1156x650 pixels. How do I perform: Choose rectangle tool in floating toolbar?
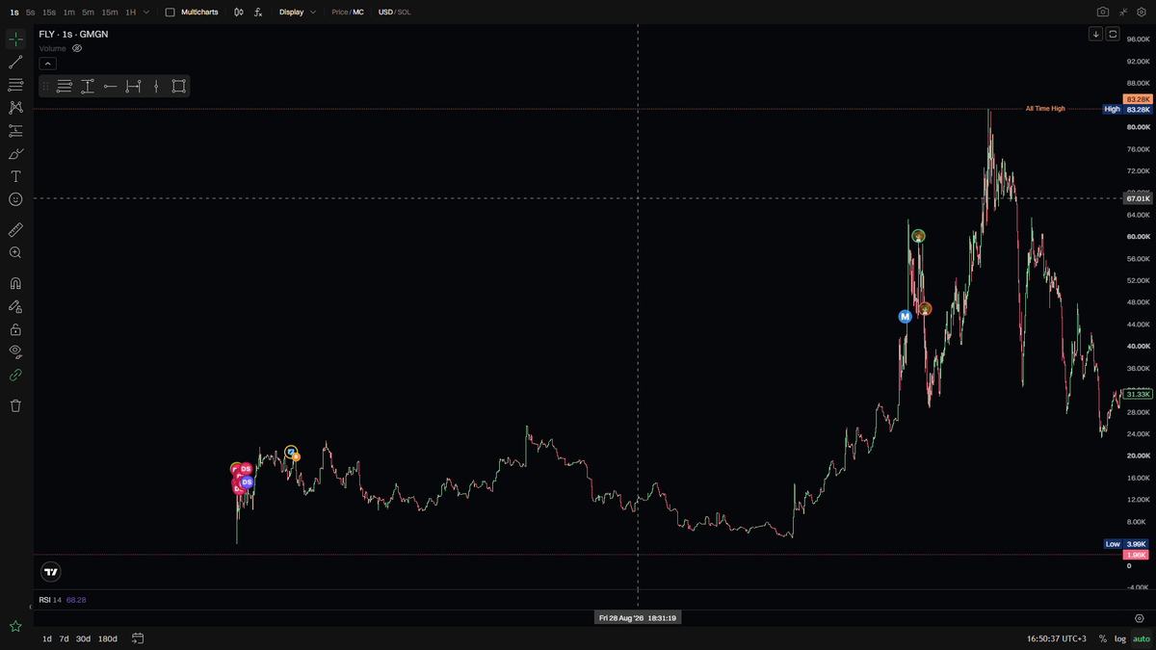point(178,87)
